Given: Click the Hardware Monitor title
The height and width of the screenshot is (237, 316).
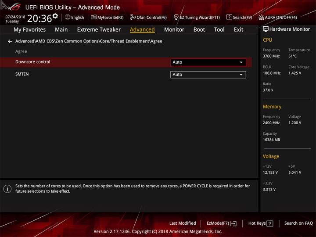Looking at the screenshot, I should 290,29.
